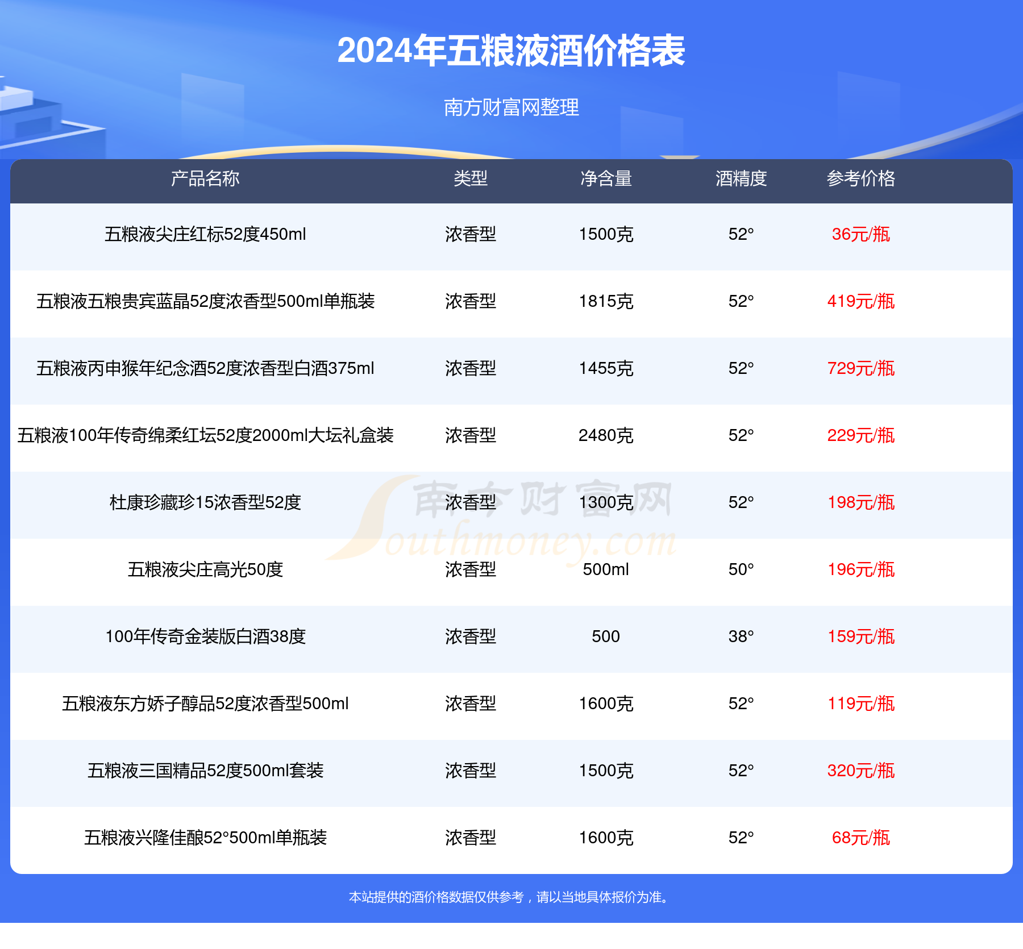Image resolution: width=1023 pixels, height=949 pixels.
Task: Click 1500克 in the 五粮液三国精品 row
Action: (606, 771)
